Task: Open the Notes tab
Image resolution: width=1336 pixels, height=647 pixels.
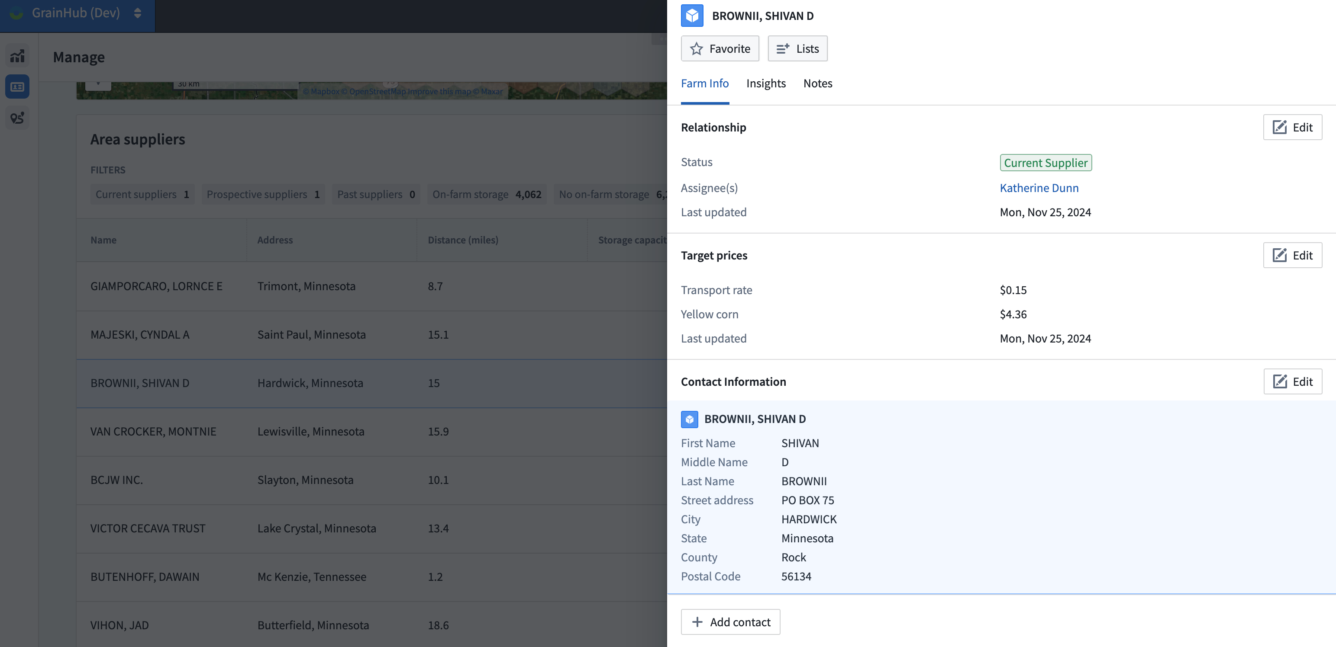Action: point(817,83)
